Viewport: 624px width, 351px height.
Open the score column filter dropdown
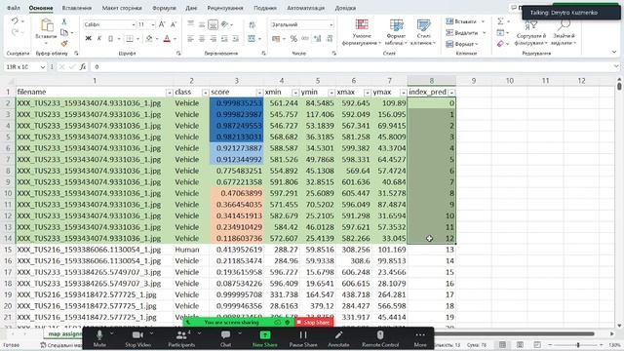coord(259,93)
